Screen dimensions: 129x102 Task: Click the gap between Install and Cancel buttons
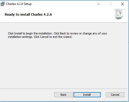[103, 95]
